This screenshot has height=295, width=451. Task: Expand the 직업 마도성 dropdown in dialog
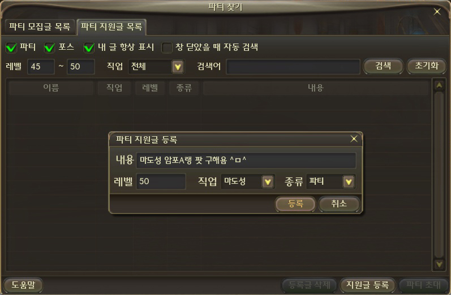pos(268,181)
